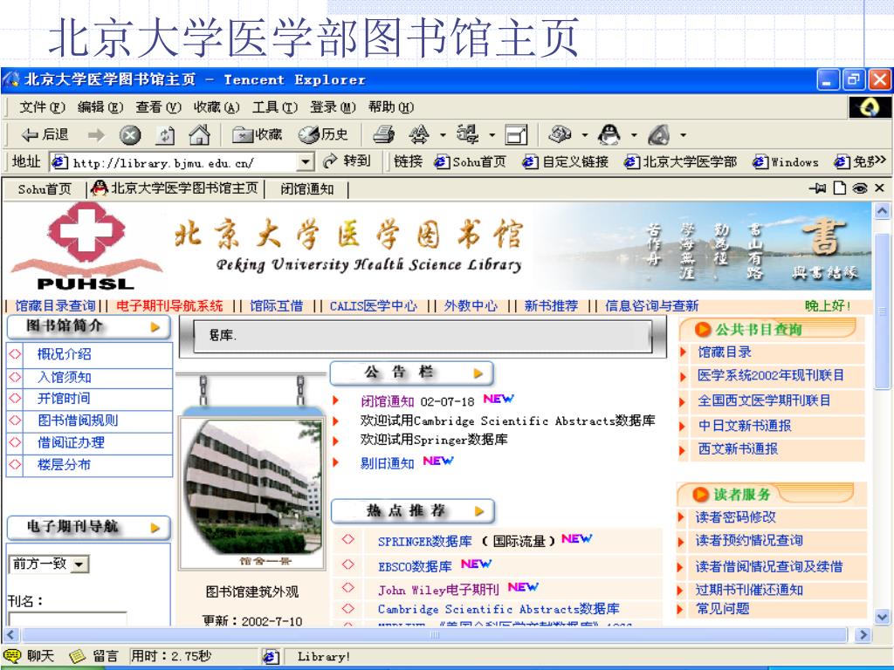Open the 工具(T) menu
894x670 pixels.
274,107
